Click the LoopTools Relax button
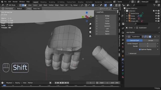The width and height of the screenshot is (161, 90). 107,31
